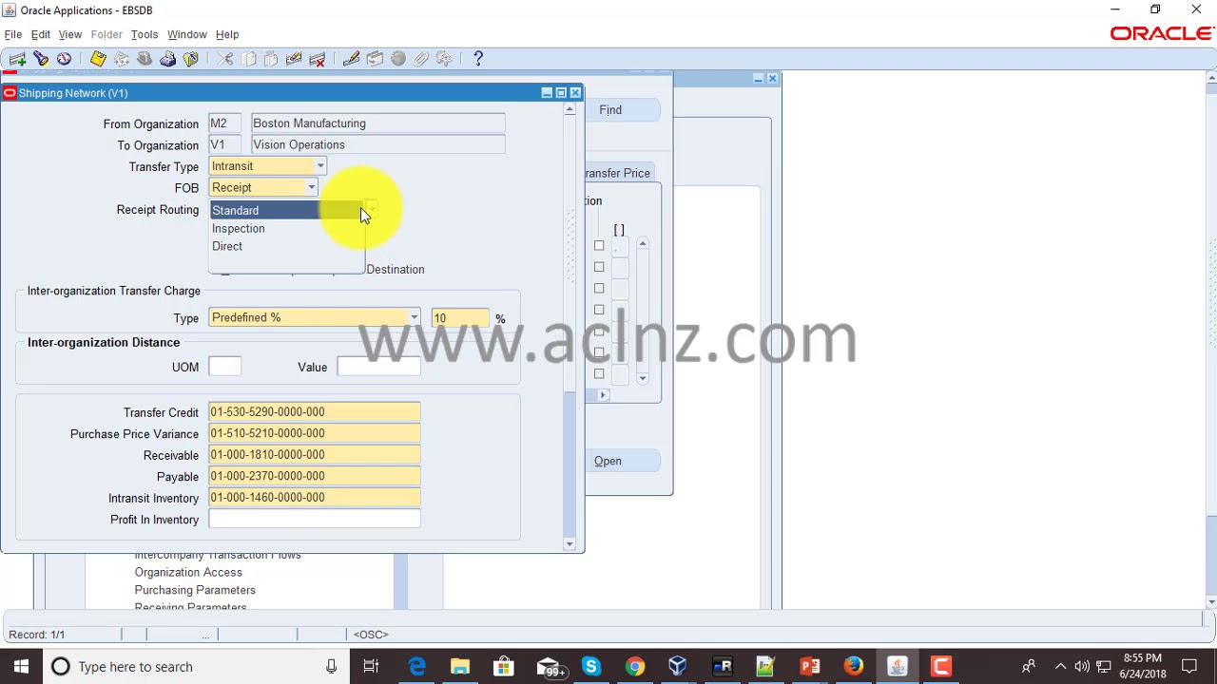Click into the UOM field
The image size is (1217, 684).
click(225, 367)
